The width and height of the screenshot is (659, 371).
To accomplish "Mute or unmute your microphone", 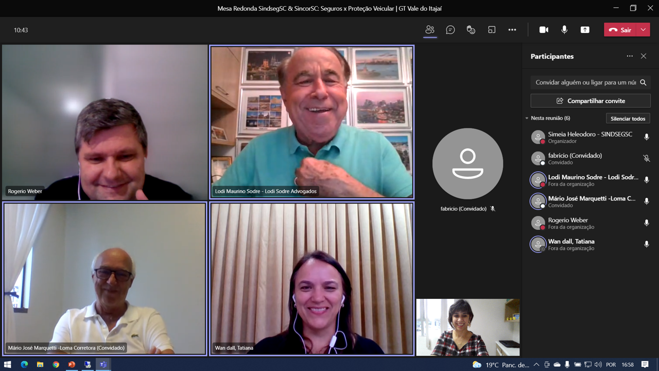I will coord(564,30).
